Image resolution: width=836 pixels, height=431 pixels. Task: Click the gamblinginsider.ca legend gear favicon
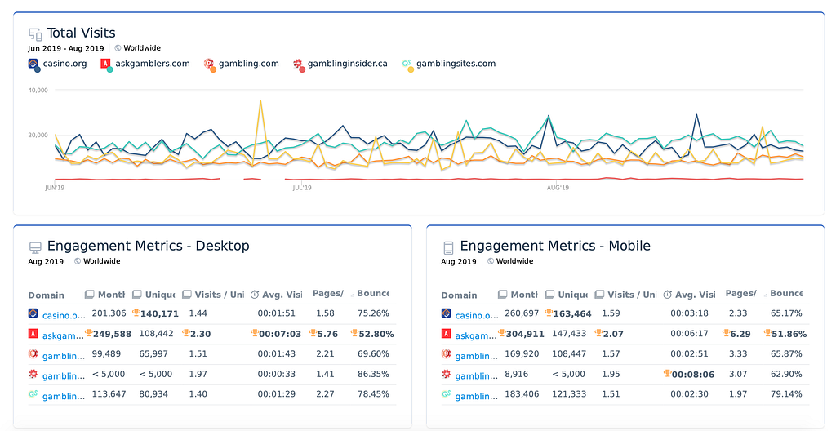[x=299, y=64]
